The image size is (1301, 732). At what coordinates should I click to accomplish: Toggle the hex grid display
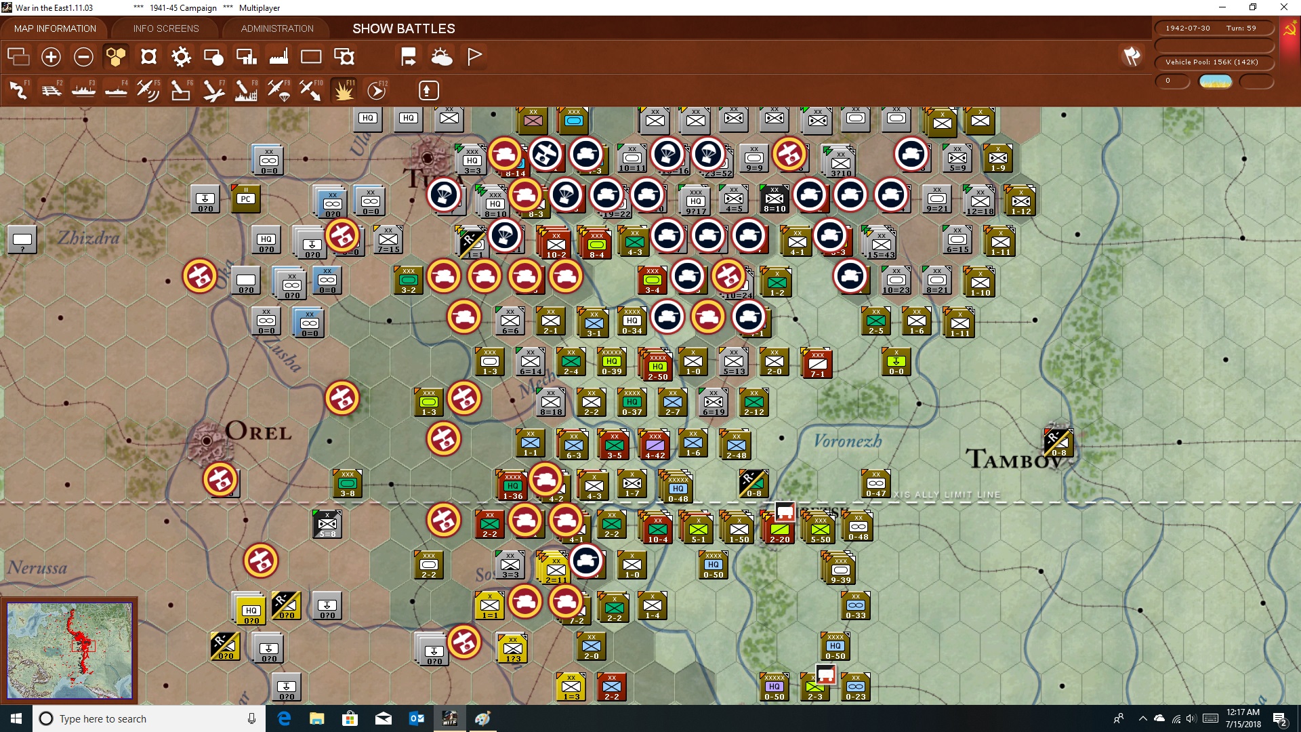point(116,57)
